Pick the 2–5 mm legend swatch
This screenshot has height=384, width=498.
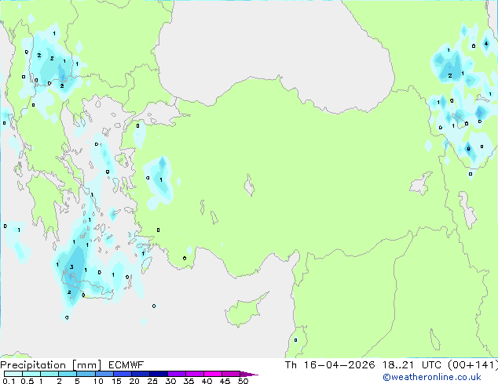(68, 374)
